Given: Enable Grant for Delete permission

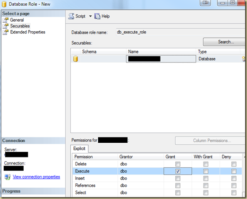Looking at the screenshot, I should 178,164.
